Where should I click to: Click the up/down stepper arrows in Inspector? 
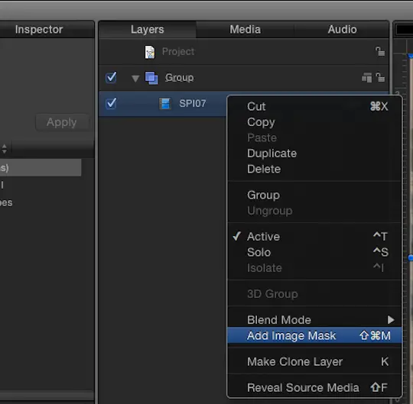pyautogui.click(x=5, y=149)
